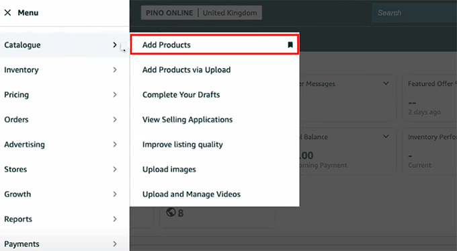457x251 pixels.
Task: Open the Inventory menu section
Action: click(x=65, y=70)
